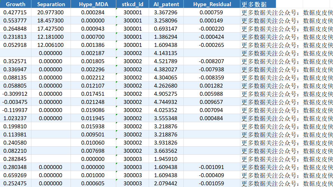The image size is (333, 187).
Task: Select the Hype_MDA column header
Action: tap(94, 4)
